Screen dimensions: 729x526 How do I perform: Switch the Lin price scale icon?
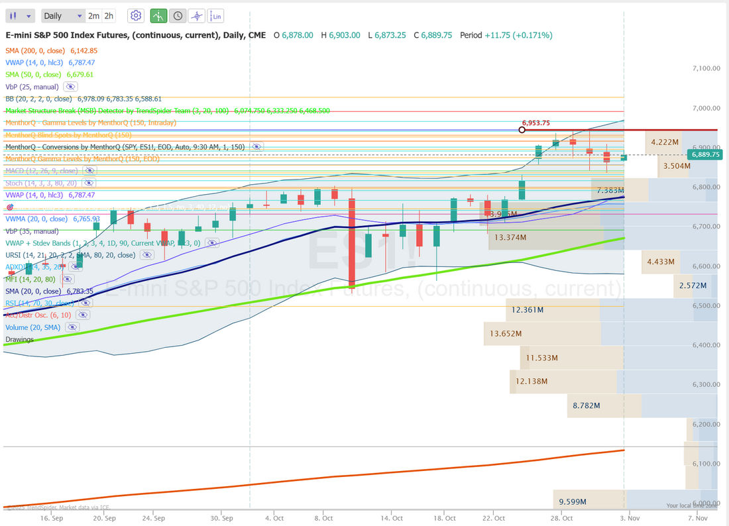[x=215, y=16]
